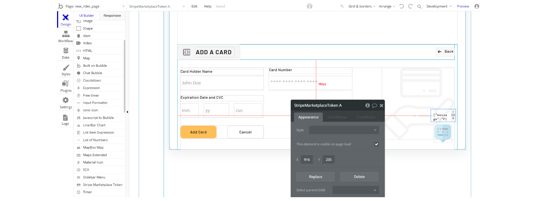Open the element picker StripeMarketplaceToken A dropdown

[157, 6]
